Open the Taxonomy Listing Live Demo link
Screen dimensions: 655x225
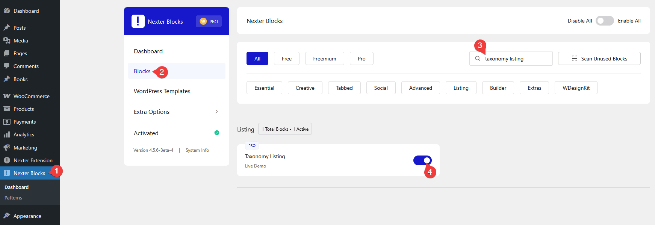coord(256,166)
